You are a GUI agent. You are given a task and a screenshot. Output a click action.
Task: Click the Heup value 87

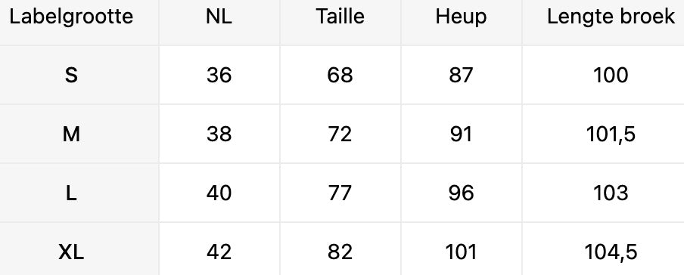click(x=461, y=76)
